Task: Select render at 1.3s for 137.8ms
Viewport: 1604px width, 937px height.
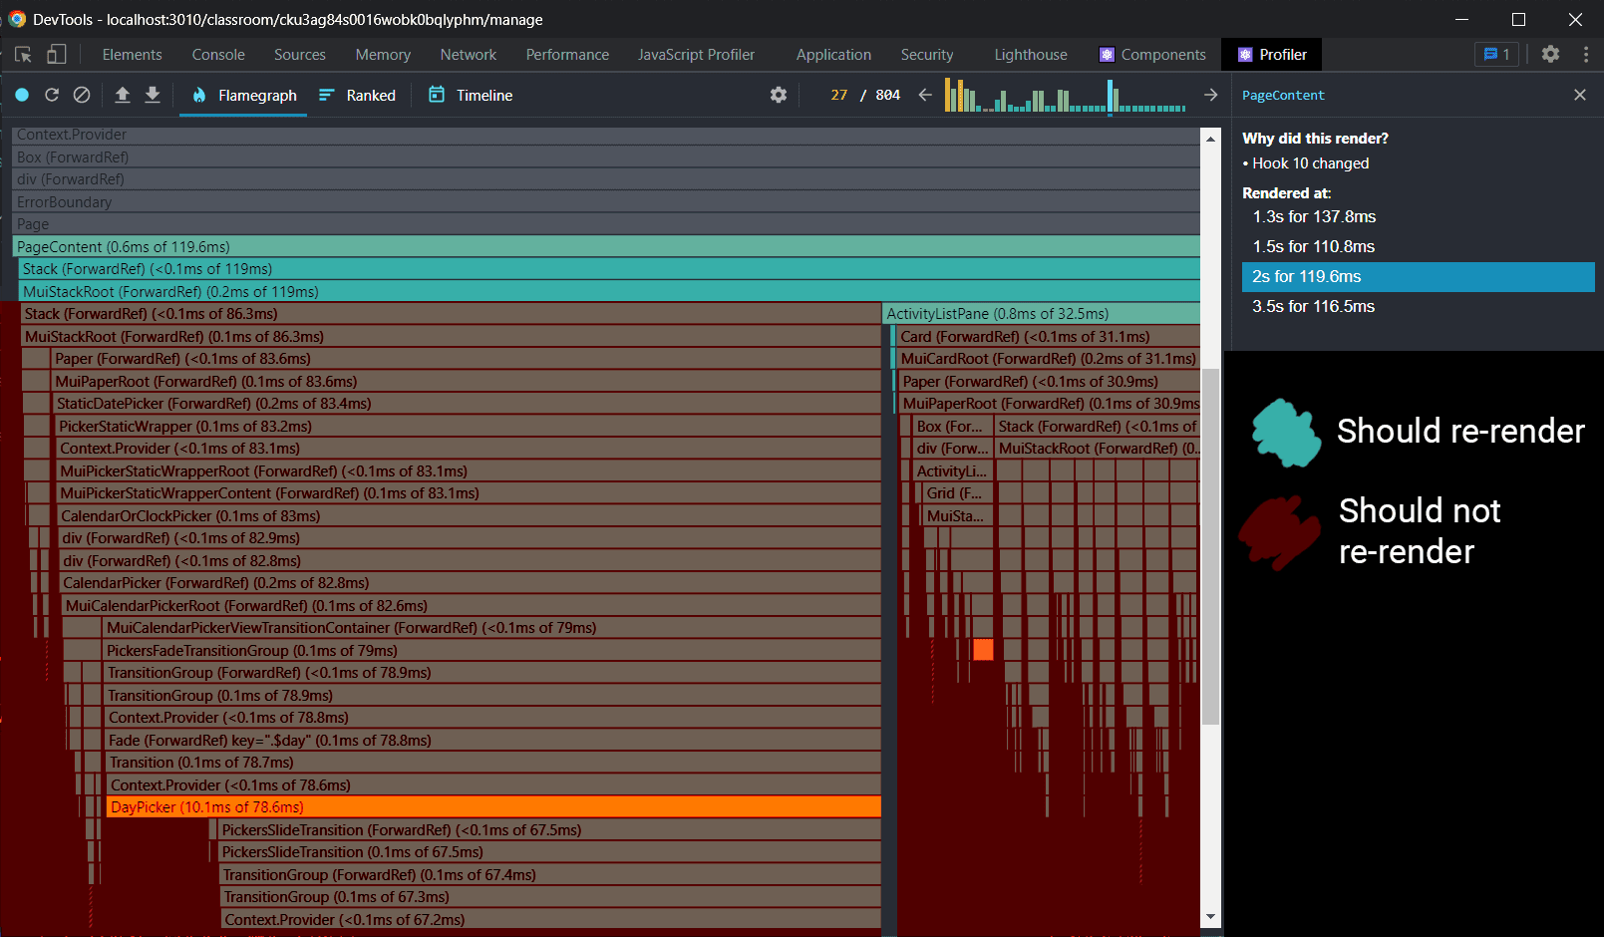Action: (1314, 216)
